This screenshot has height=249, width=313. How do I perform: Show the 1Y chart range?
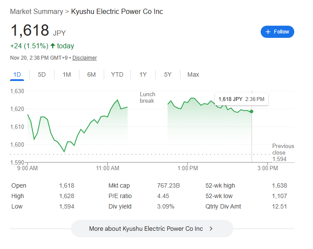coord(143,74)
